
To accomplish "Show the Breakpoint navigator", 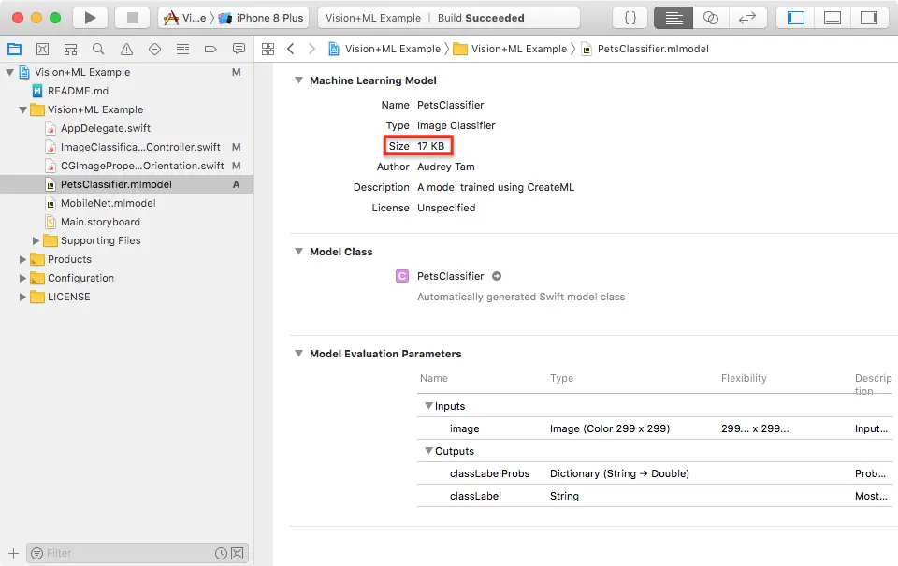I will (210, 50).
